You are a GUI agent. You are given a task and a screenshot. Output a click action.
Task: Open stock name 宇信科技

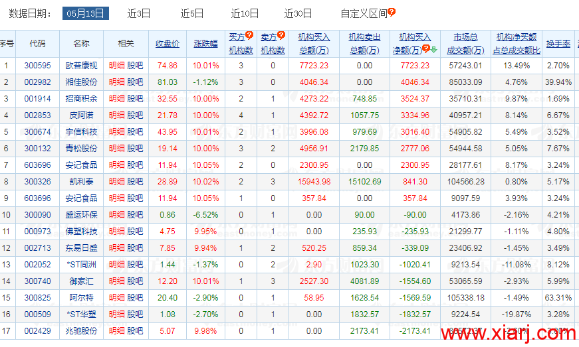tap(81, 132)
